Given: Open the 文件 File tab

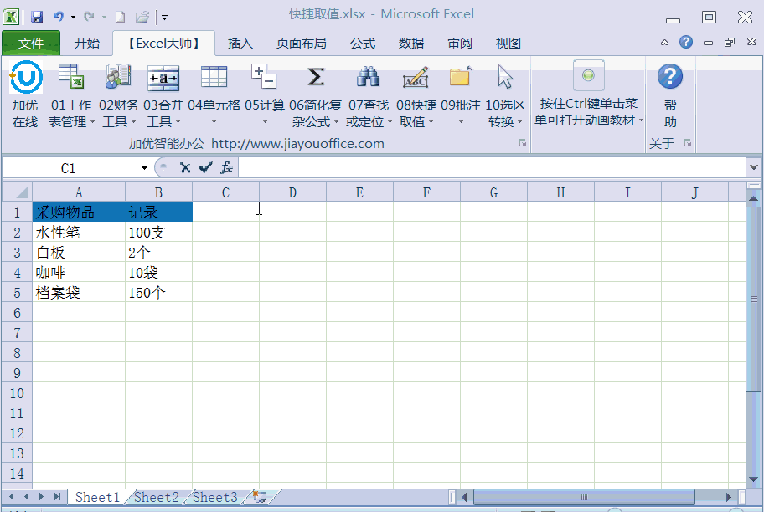Looking at the screenshot, I should [31, 43].
